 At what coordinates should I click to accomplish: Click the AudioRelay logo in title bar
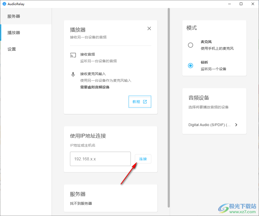(x=4, y=4)
